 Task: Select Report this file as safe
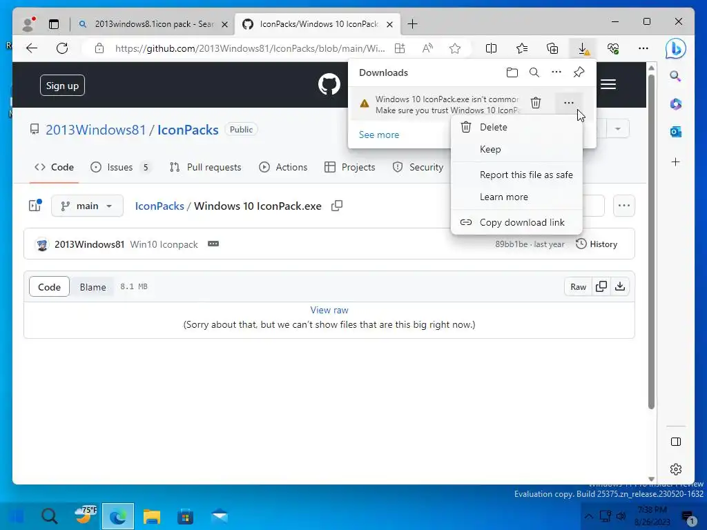[x=516, y=175]
